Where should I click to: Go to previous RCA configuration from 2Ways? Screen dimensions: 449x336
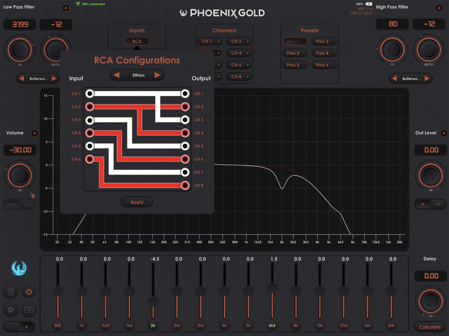(x=116, y=75)
